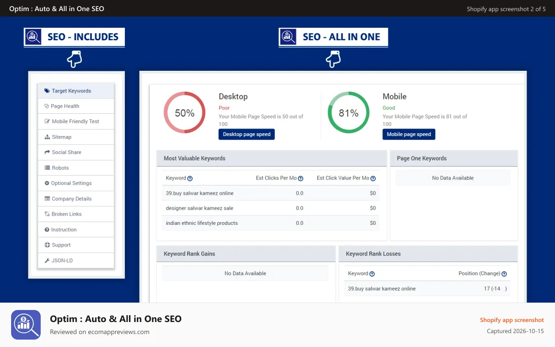555x347 pixels.
Task: Click the '17 (-14 )' position value
Action: click(x=495, y=289)
